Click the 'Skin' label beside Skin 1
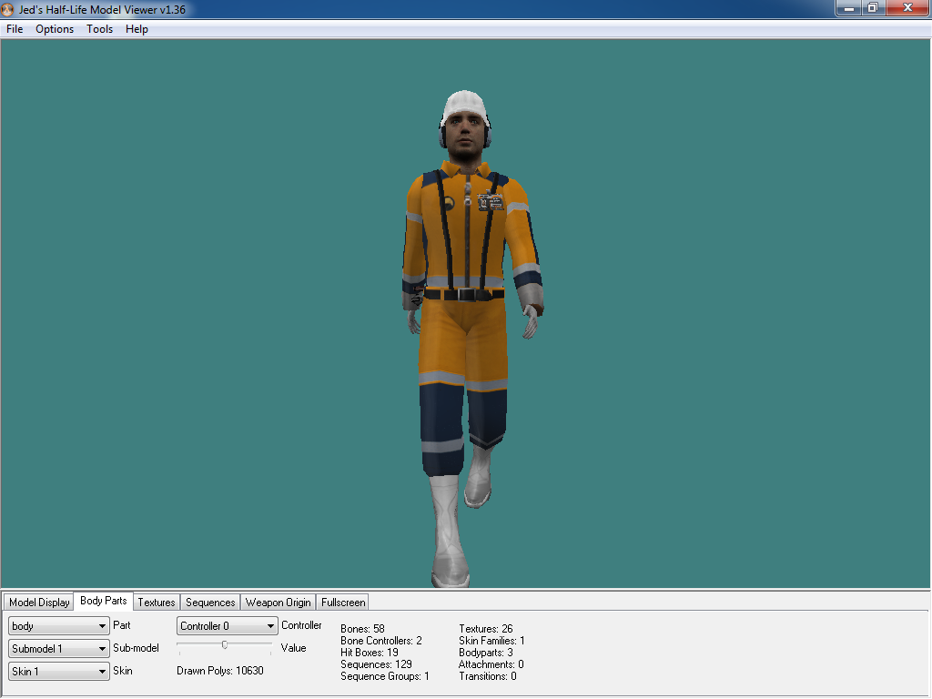The height and width of the screenshot is (699, 932). 123,671
